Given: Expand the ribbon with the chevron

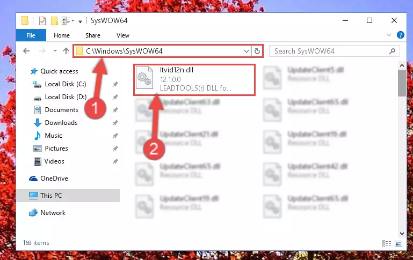Looking at the screenshot, I should click(388, 35).
